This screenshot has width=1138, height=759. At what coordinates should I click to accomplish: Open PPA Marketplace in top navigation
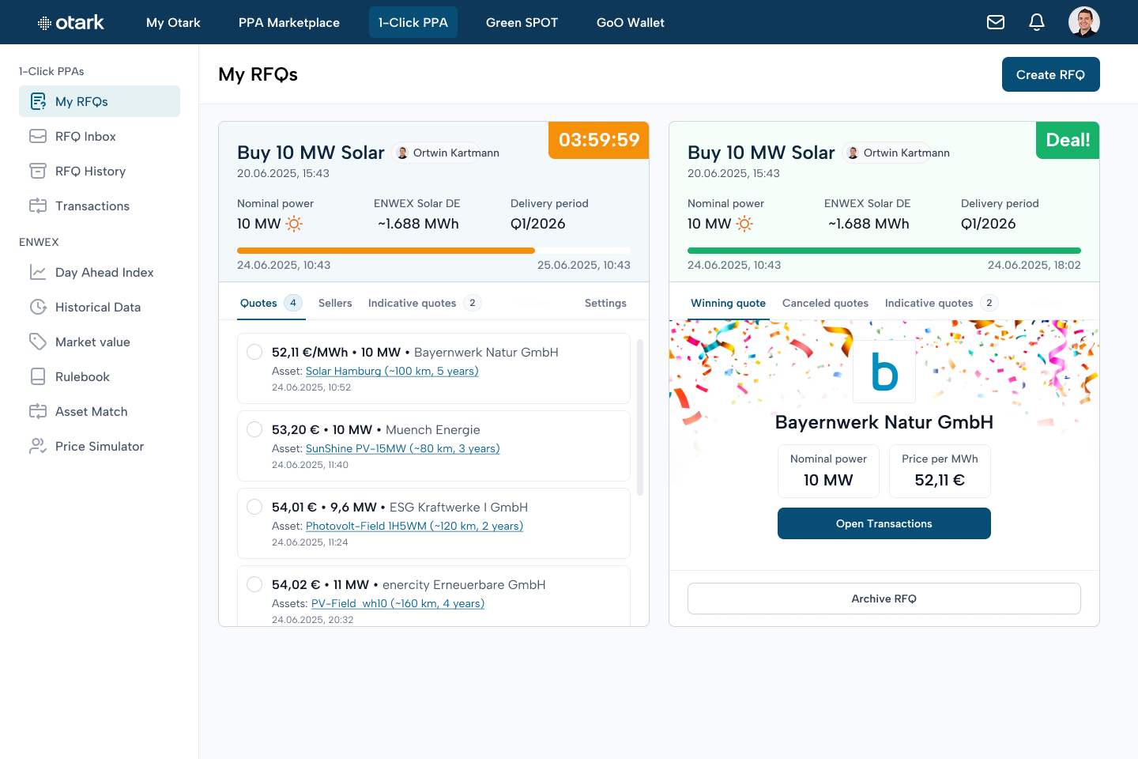coord(289,22)
